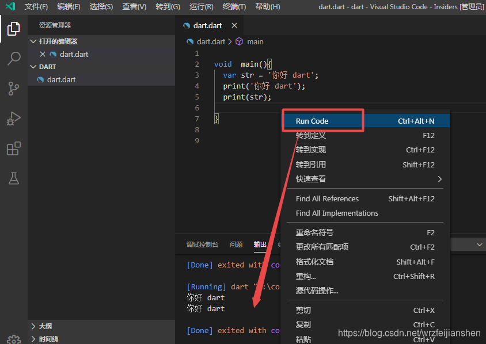
Task: Choose 更改所有匹配项 from context menu
Action: coord(365,247)
